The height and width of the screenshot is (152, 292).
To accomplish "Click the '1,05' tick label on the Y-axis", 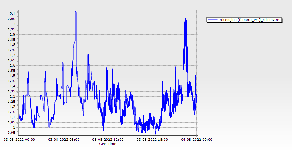I will 11,122.
